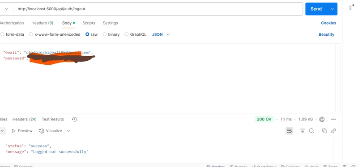This screenshot has width=358, height=167.
Task: Click the "success" value in response
Action: tap(39, 146)
